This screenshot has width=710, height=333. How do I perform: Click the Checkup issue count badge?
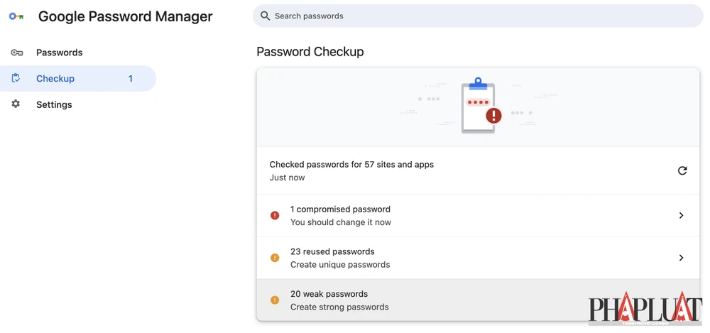click(x=131, y=79)
